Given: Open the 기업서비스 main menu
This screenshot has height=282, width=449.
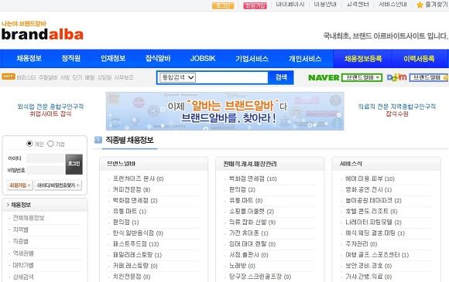Looking at the screenshot, I should tap(252, 59).
